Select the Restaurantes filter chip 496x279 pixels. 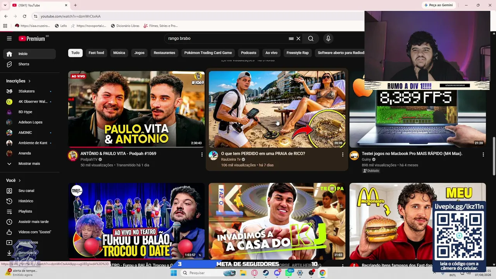click(x=164, y=53)
